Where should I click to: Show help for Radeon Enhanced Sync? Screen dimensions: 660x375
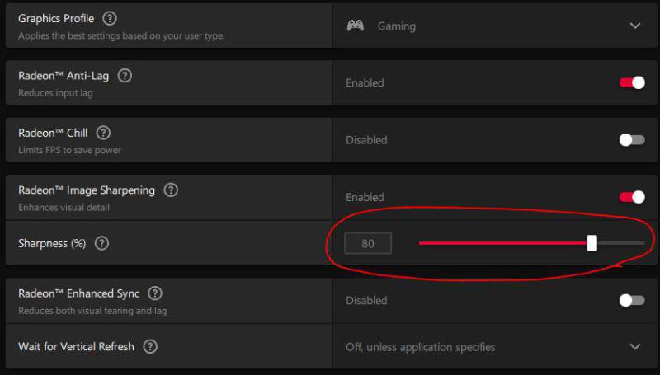[154, 293]
